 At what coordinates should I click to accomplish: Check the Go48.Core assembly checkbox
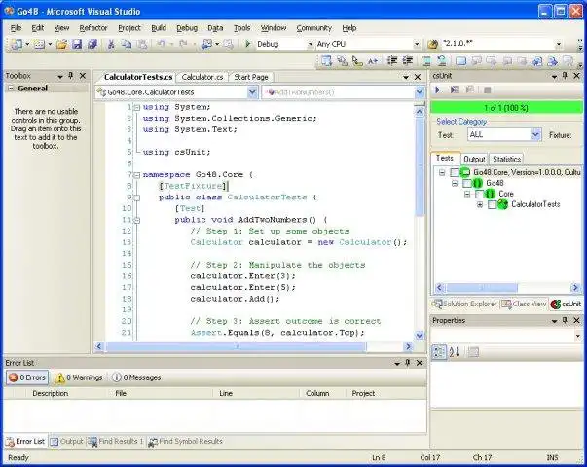[x=454, y=172]
